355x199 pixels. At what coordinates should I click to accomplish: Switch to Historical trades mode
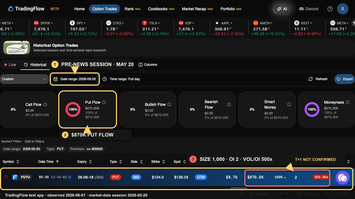(35, 65)
